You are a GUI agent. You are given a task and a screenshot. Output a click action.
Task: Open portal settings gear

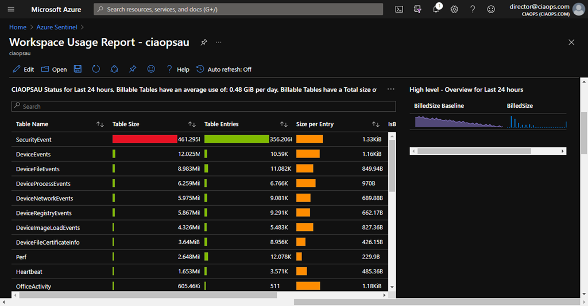(x=454, y=9)
